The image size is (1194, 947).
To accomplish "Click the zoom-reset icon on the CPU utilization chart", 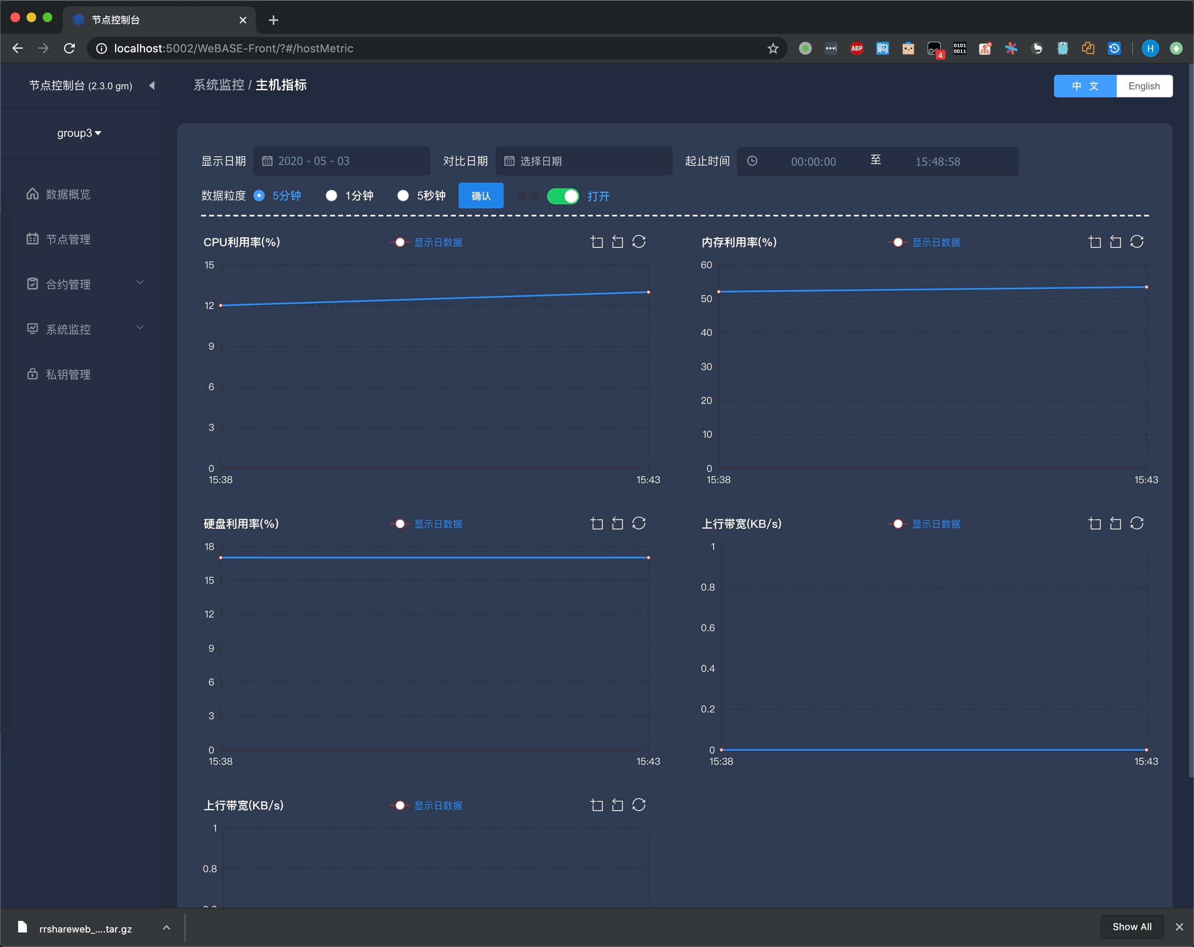I will (x=618, y=242).
